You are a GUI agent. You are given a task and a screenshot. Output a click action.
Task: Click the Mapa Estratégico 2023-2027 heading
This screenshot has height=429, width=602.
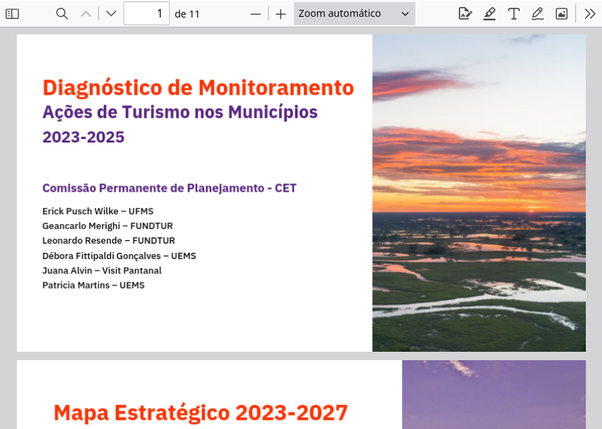click(201, 412)
